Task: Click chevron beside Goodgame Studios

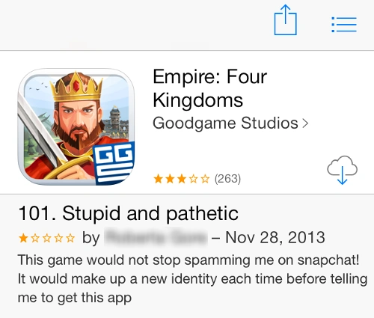Action: point(305,123)
